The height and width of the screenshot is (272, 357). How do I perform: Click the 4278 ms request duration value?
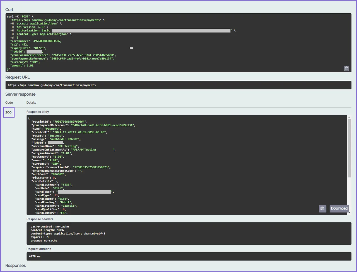[x=35, y=256]
